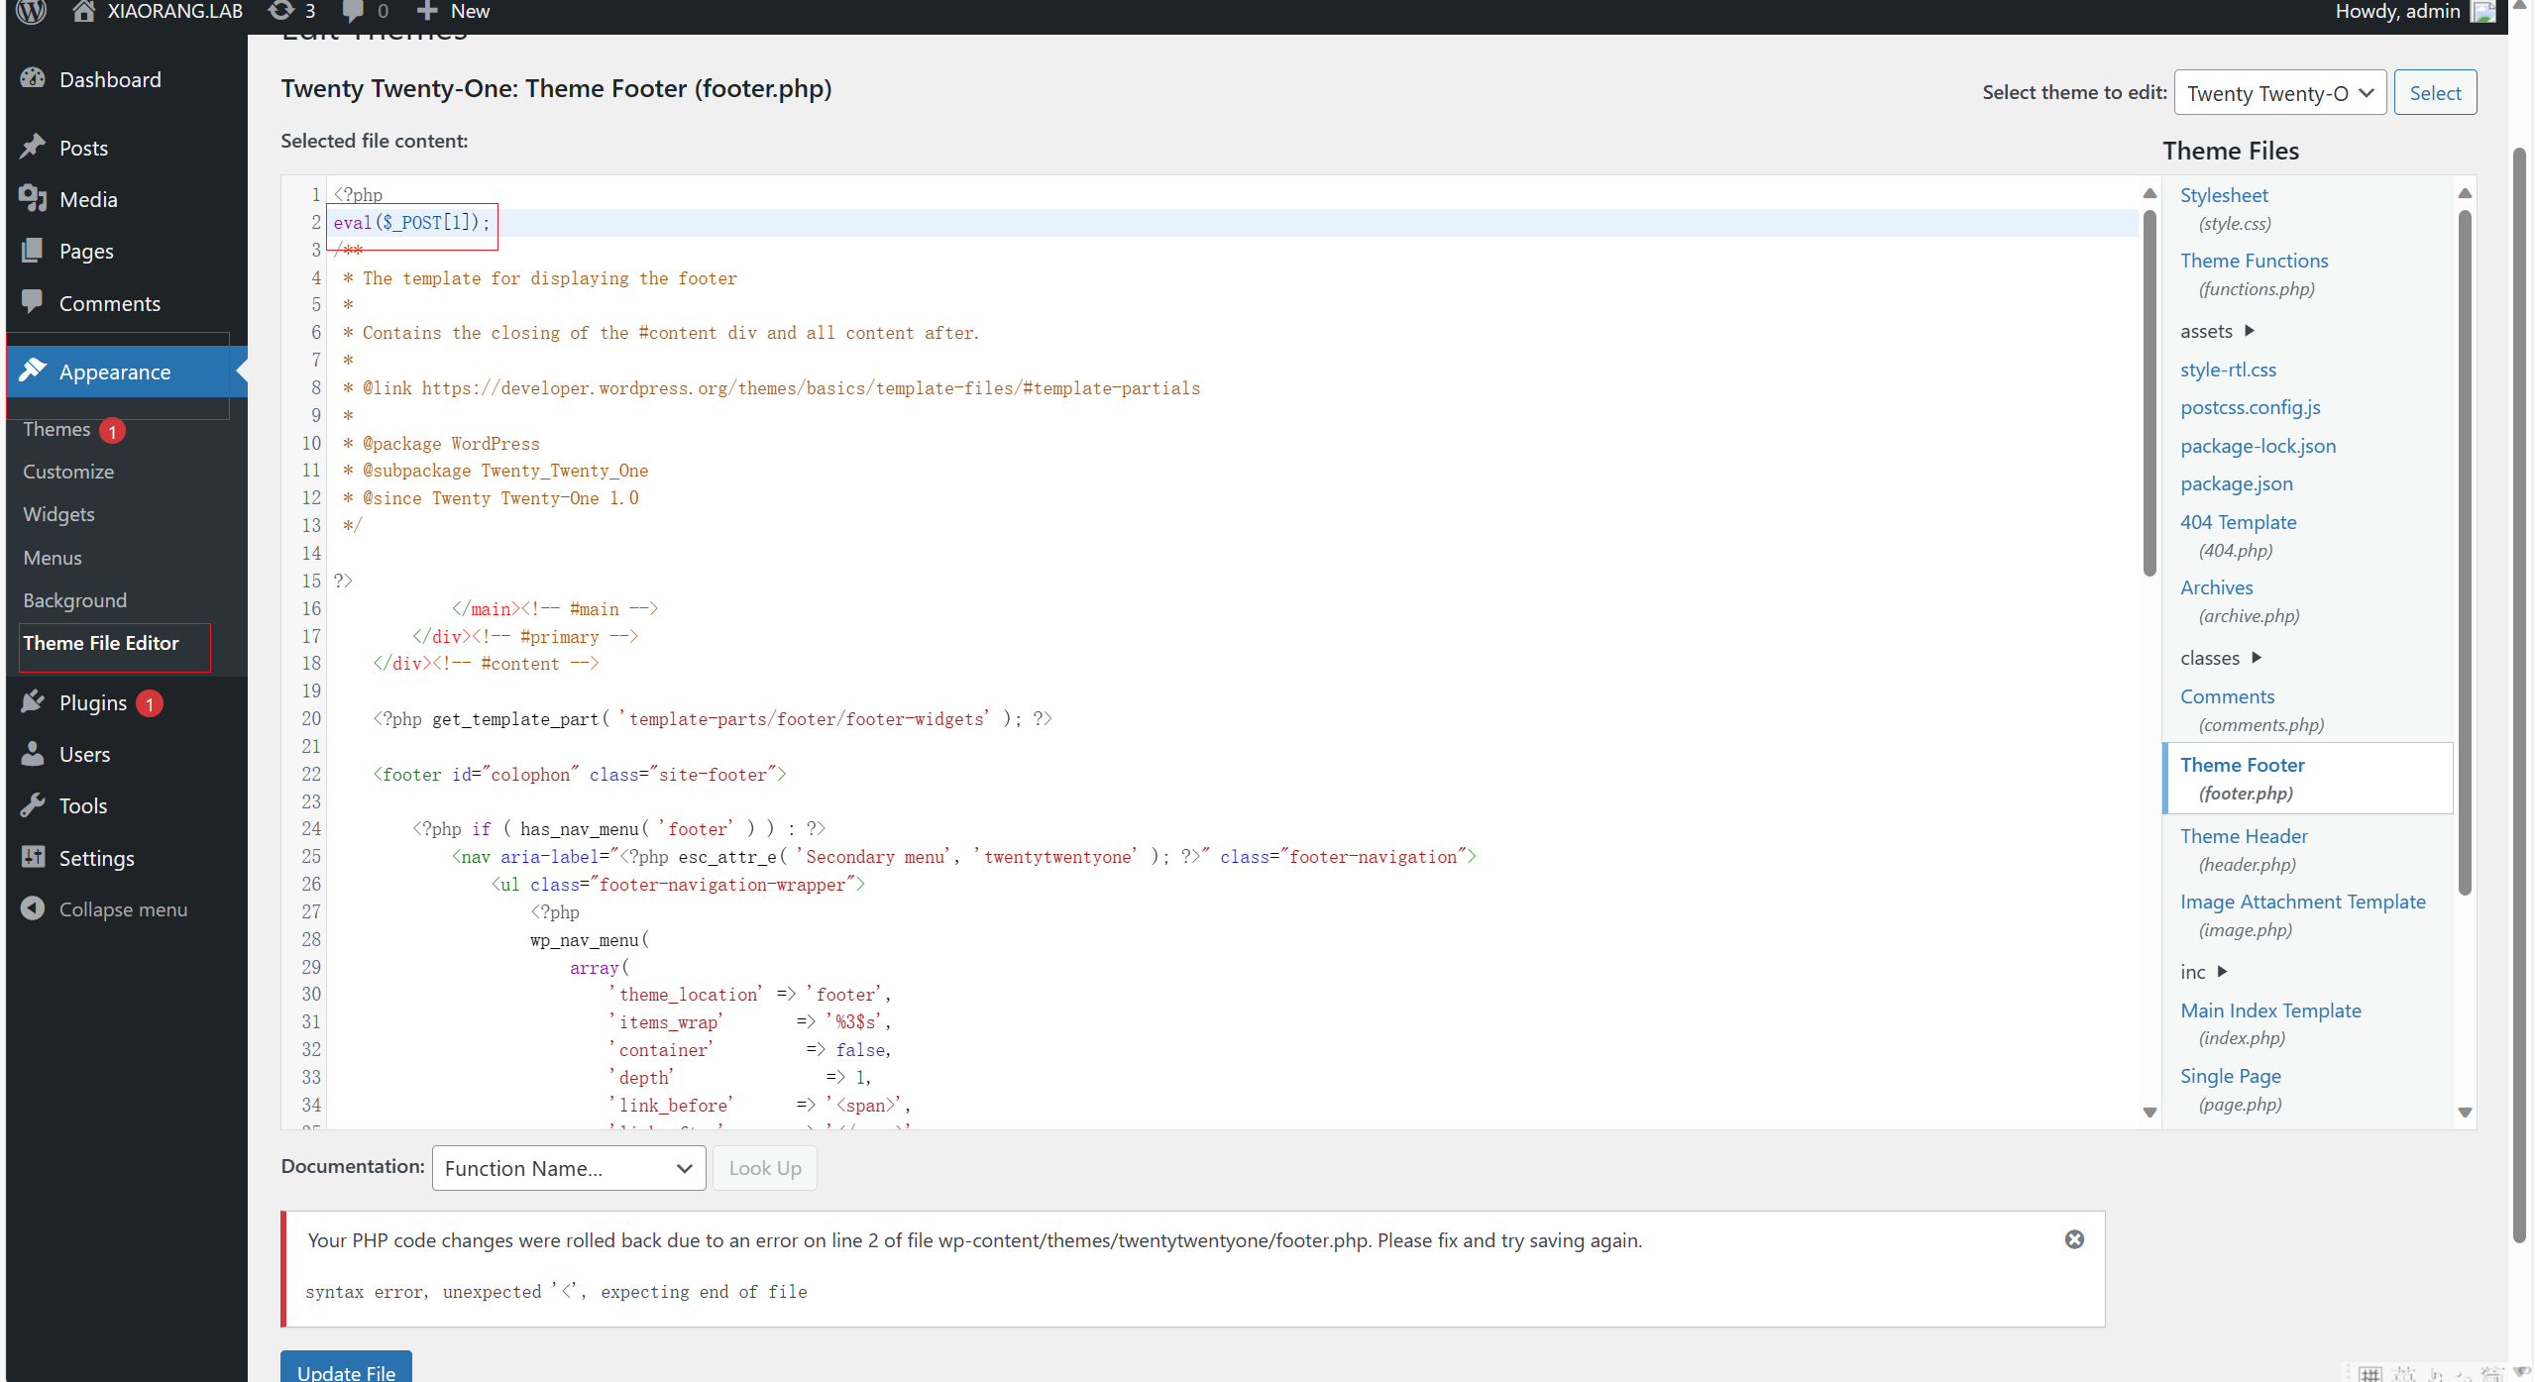This screenshot has width=2535, height=1382.
Task: Click the Collapse menu label
Action: [123, 908]
